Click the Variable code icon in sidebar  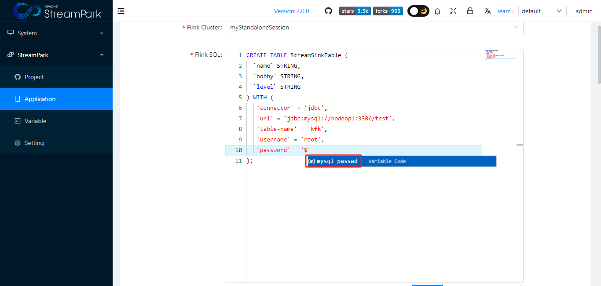click(18, 121)
